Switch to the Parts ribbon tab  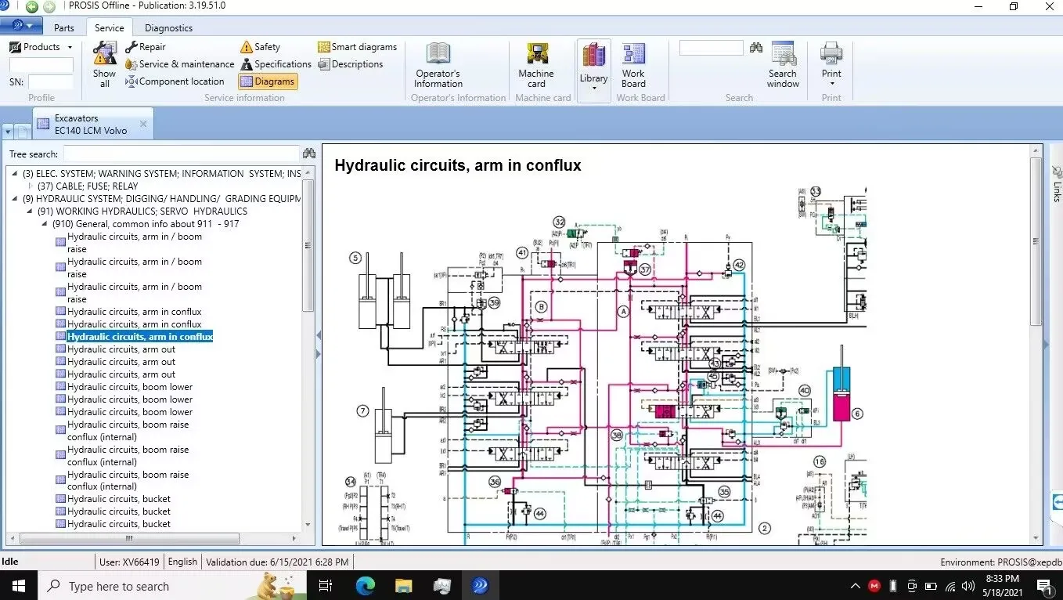point(64,28)
